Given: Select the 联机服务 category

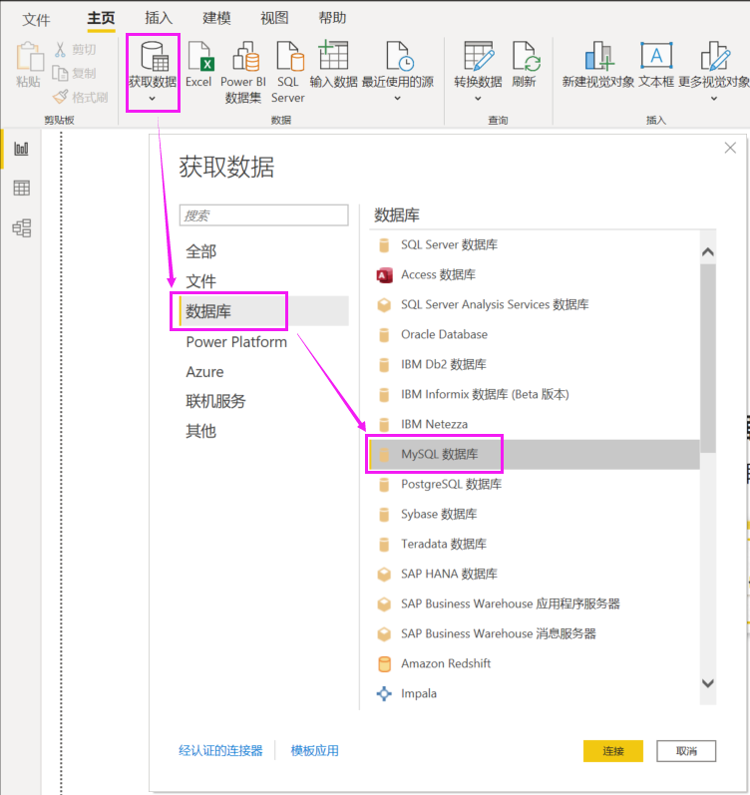Looking at the screenshot, I should tap(215, 402).
